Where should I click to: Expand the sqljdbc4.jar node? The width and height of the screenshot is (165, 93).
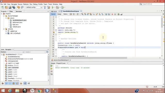[6, 31]
